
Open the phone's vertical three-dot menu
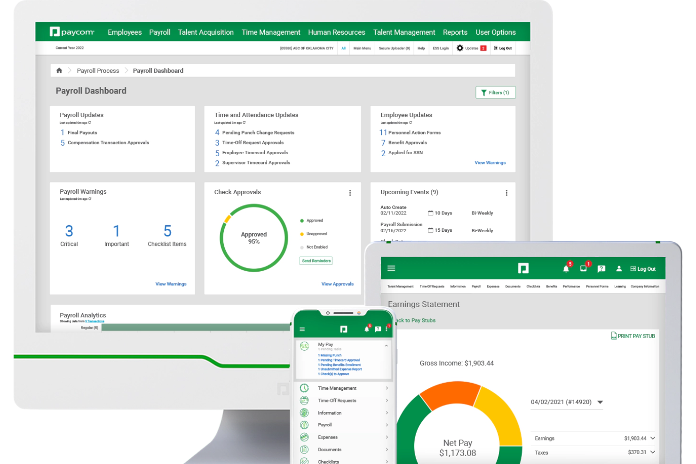tap(387, 329)
